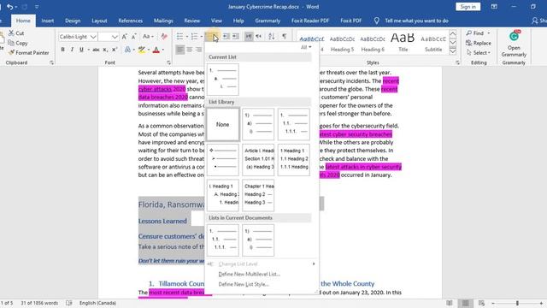Click the Multilevel List button
Image resolution: width=547 pixels, height=308 pixels.
pyautogui.click(x=211, y=36)
